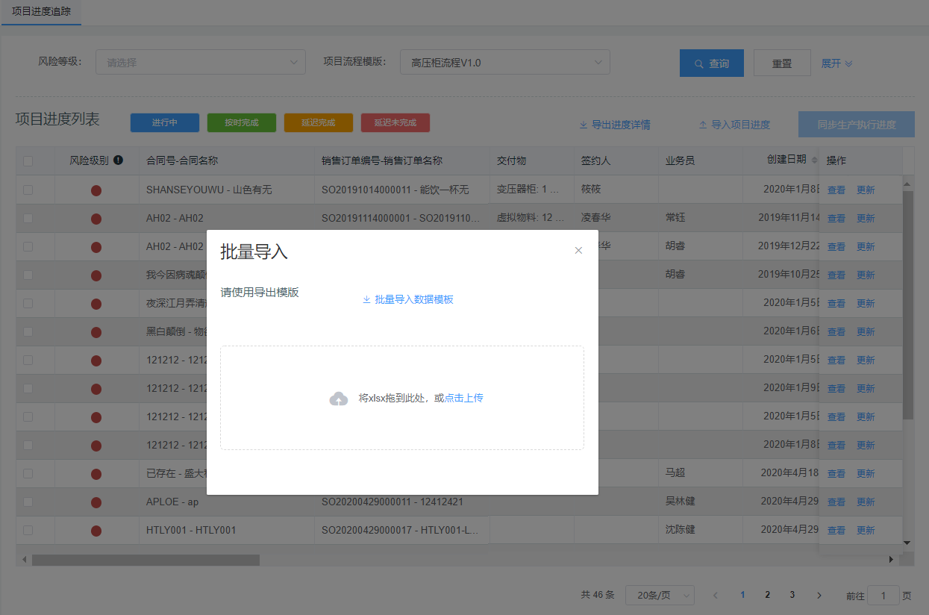Click the 风险级别 info exclamation icon
929x615 pixels.
coord(119,160)
